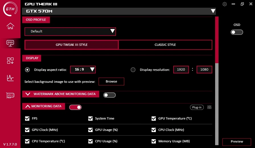Open settings gear in title bar
This screenshot has width=255, height=148.
[225, 4]
